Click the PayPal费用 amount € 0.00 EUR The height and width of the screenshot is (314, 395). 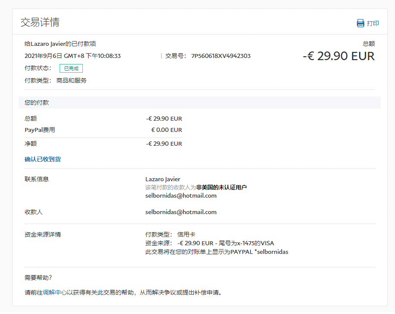166,130
